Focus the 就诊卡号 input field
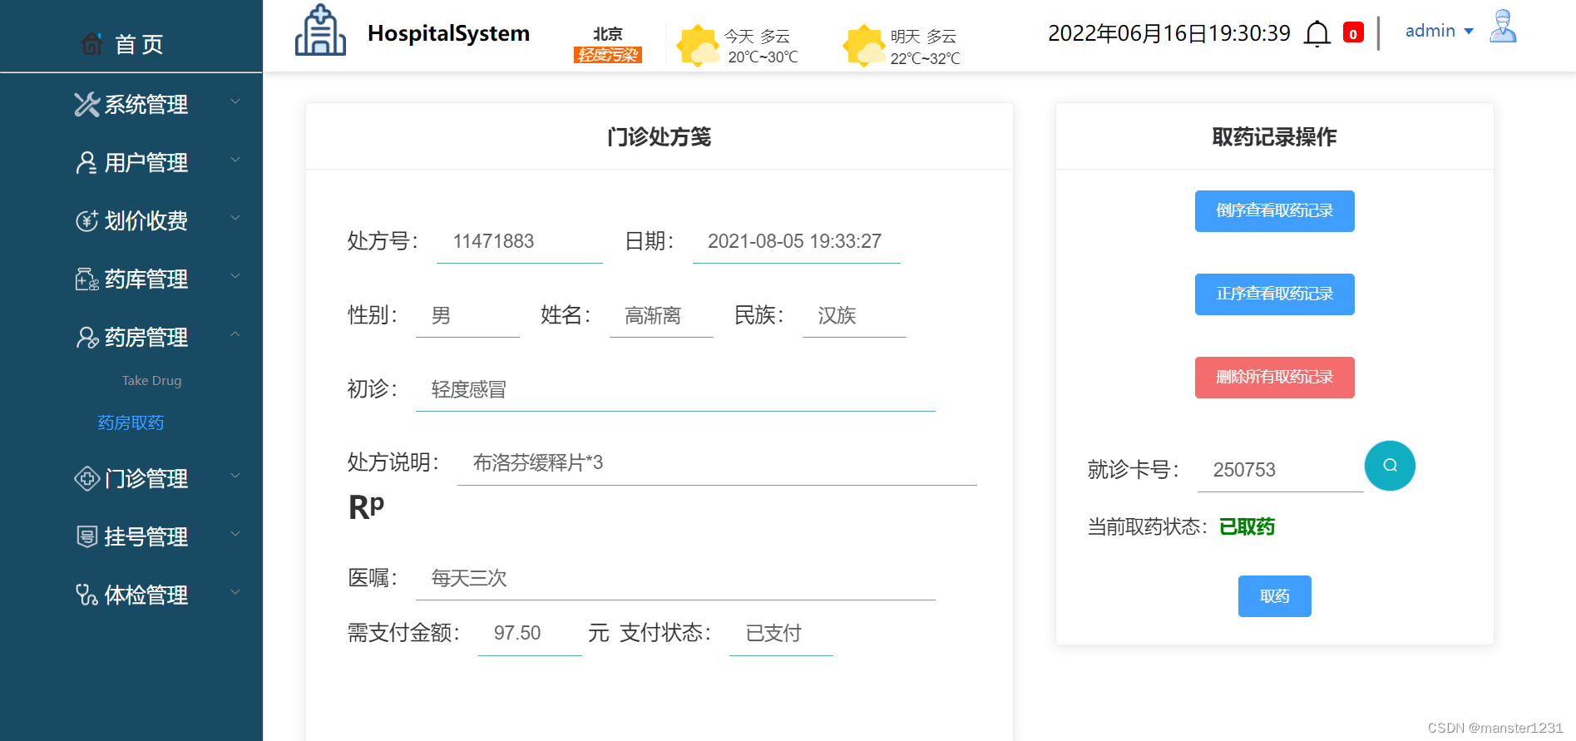This screenshot has height=741, width=1576. point(1280,470)
